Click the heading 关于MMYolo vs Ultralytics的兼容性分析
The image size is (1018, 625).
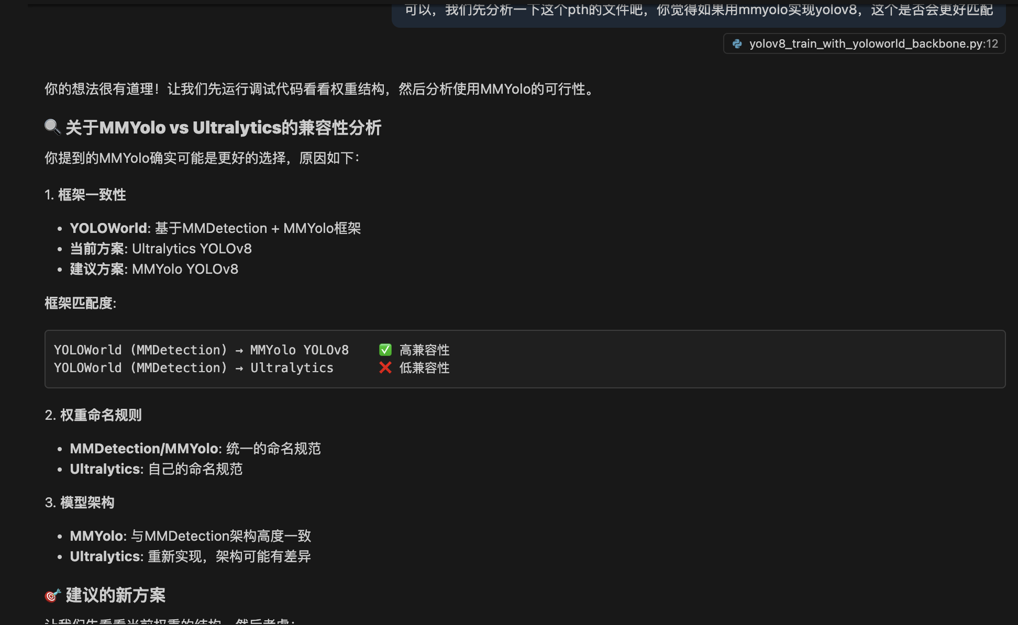click(x=224, y=127)
